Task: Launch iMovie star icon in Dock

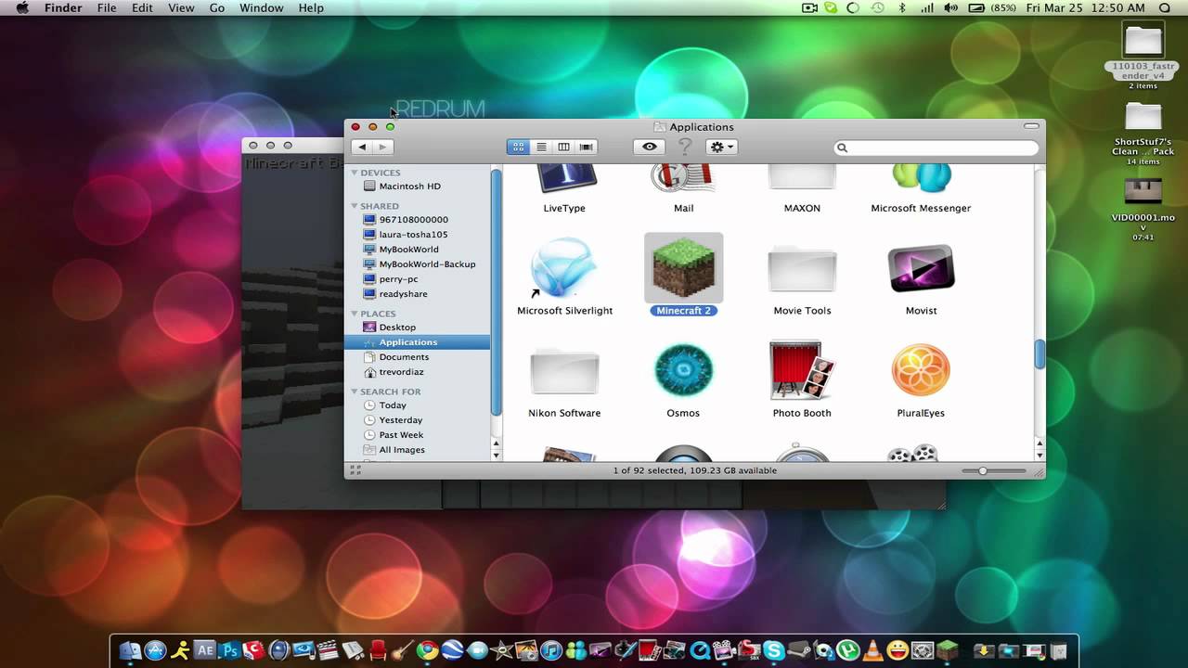Action: point(501,650)
